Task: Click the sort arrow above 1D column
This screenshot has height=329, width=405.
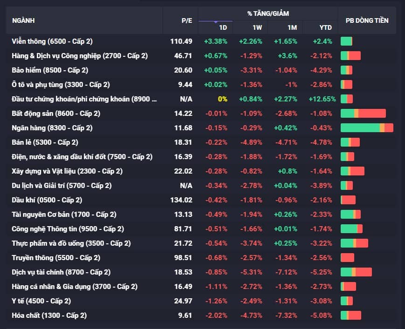Action: [x=215, y=22]
